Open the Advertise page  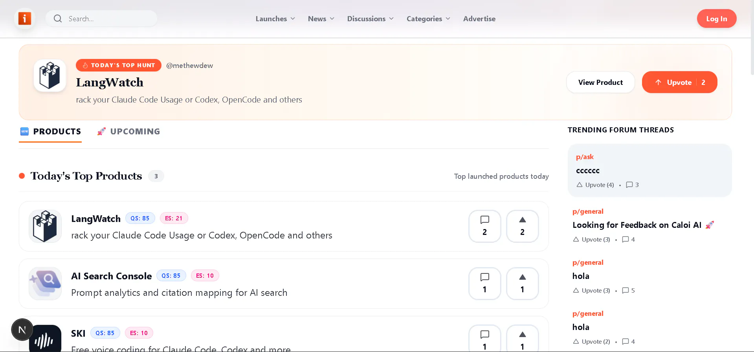(479, 18)
